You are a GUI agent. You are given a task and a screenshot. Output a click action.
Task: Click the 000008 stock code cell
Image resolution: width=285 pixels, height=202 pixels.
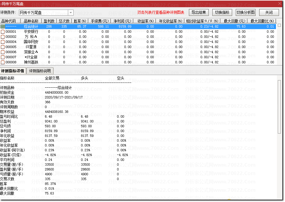click(x=11, y=62)
